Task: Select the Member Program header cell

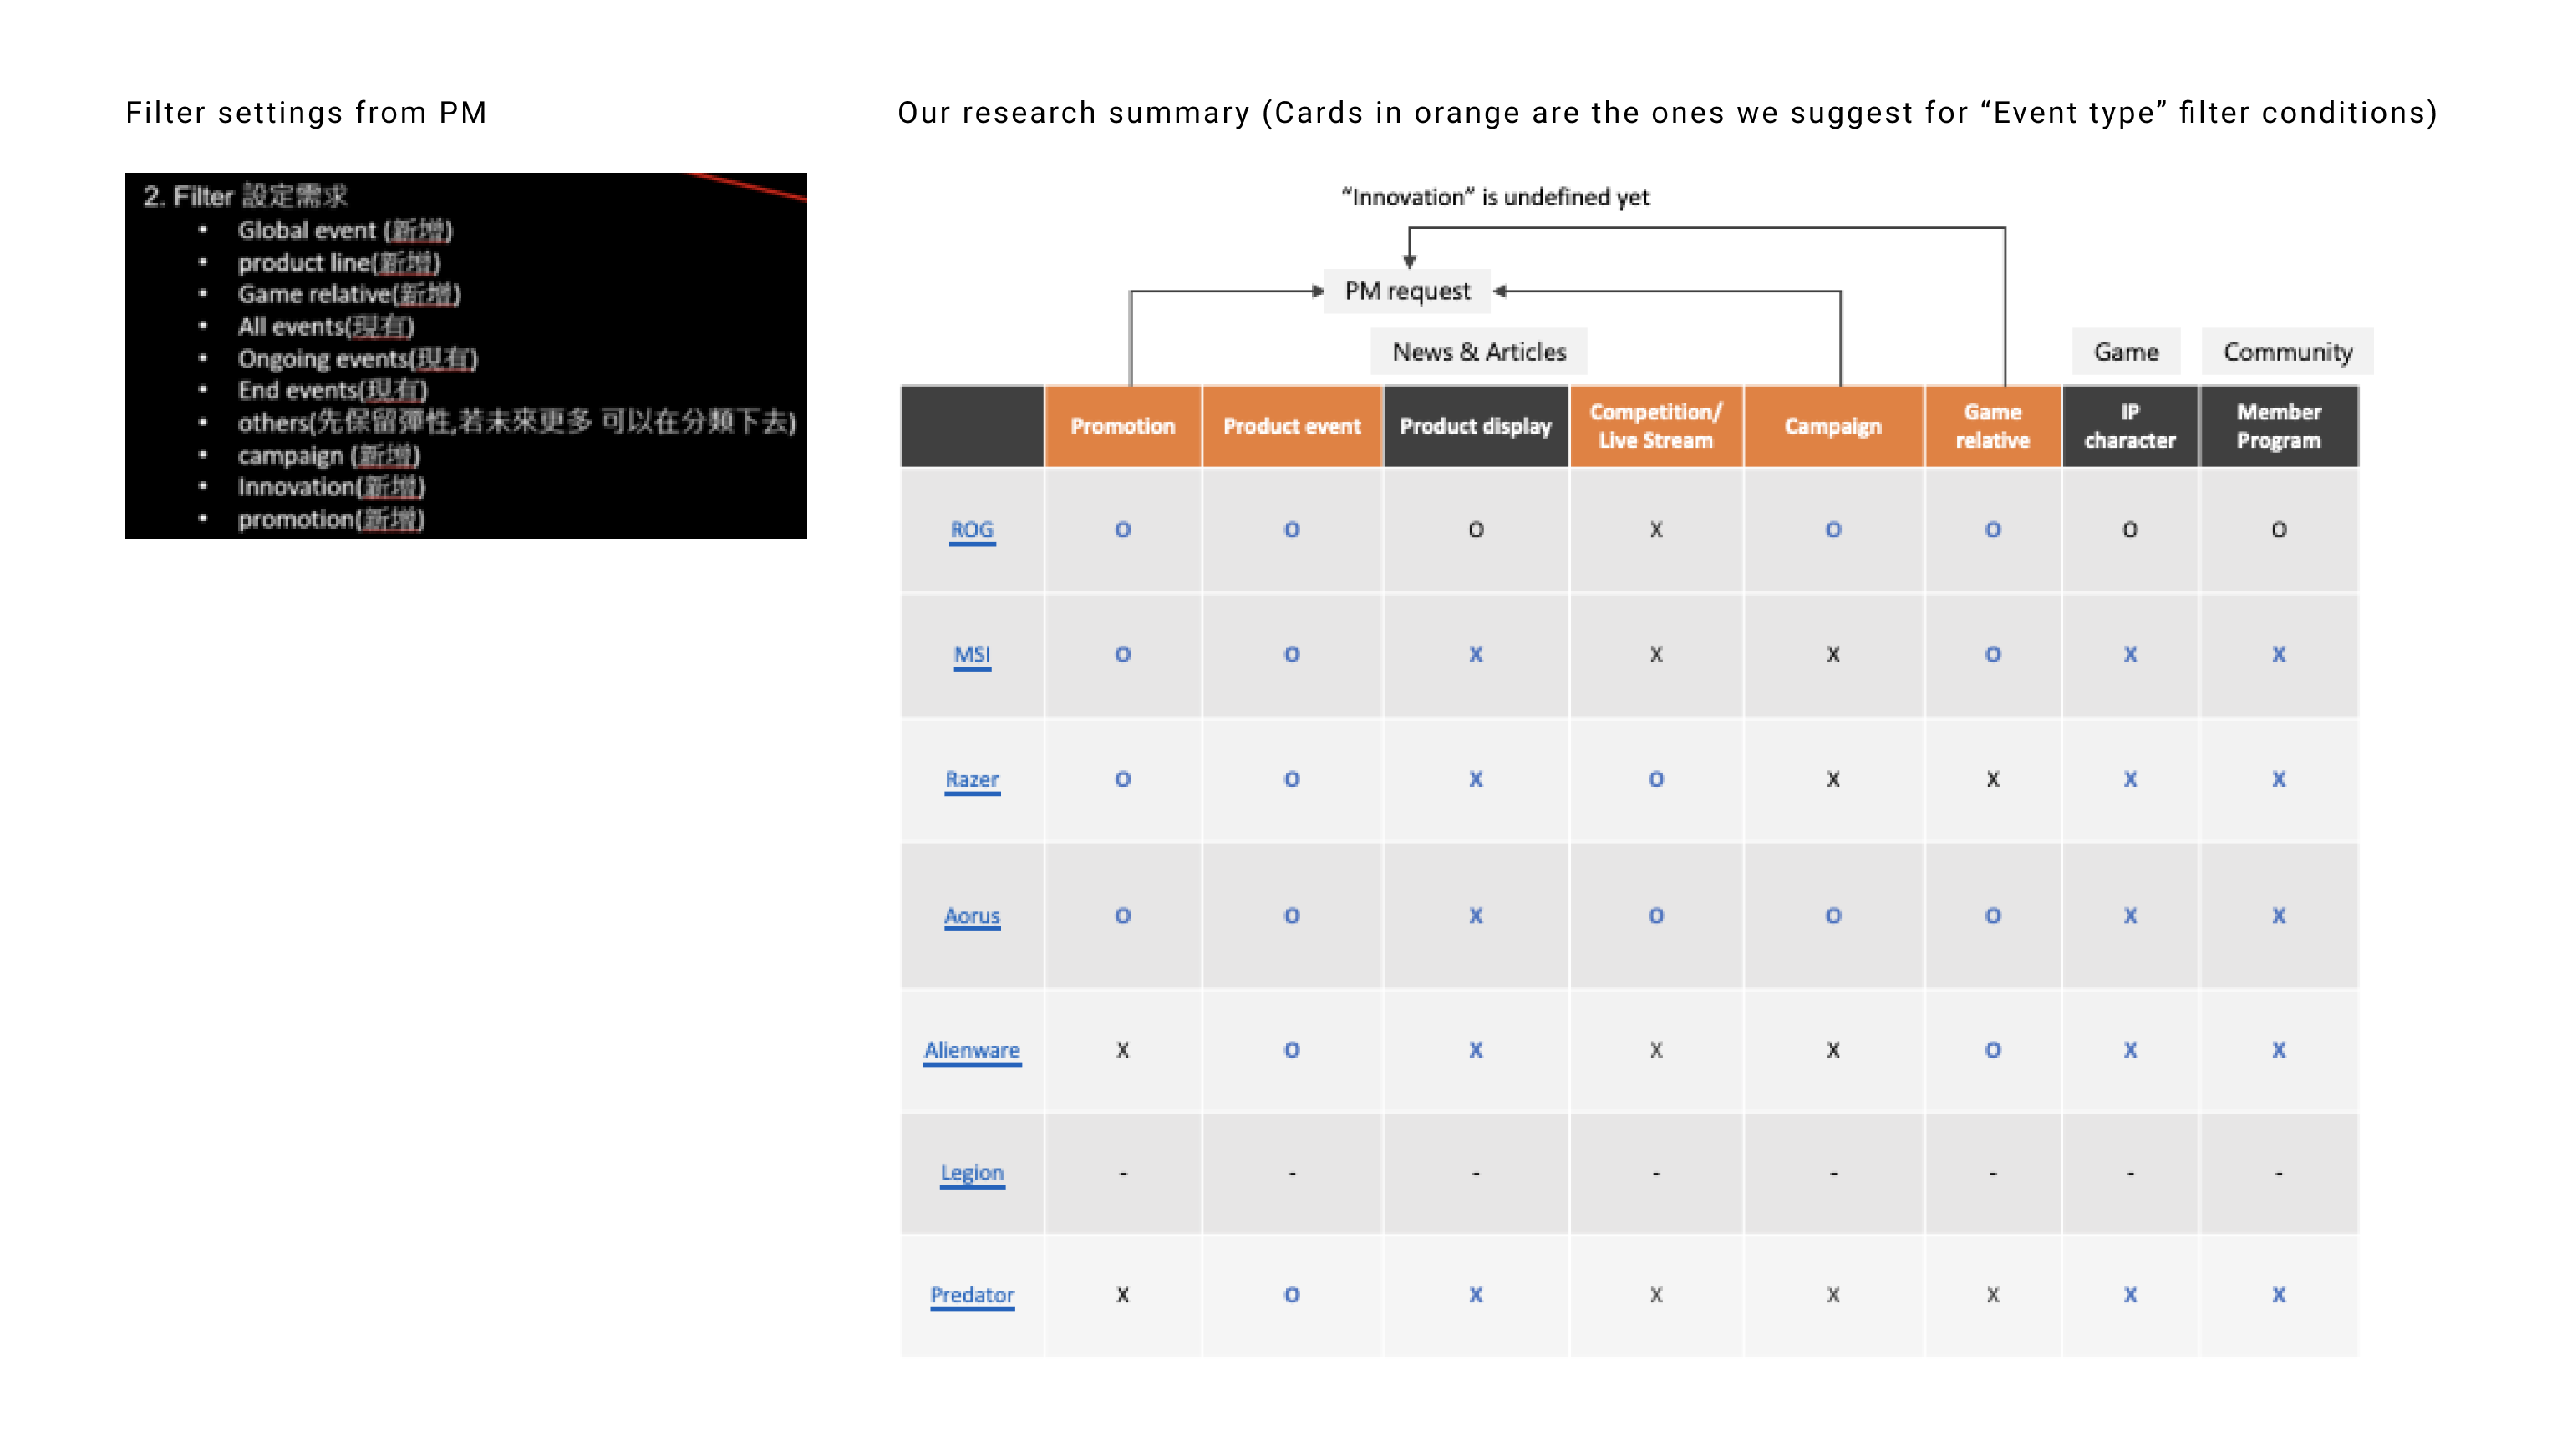Action: click(x=2278, y=426)
